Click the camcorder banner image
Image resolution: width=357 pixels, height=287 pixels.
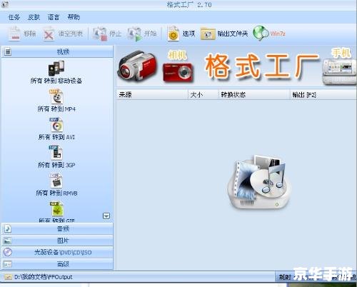(137, 66)
